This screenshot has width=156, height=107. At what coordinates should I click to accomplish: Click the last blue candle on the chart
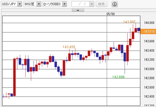tap(139, 29)
